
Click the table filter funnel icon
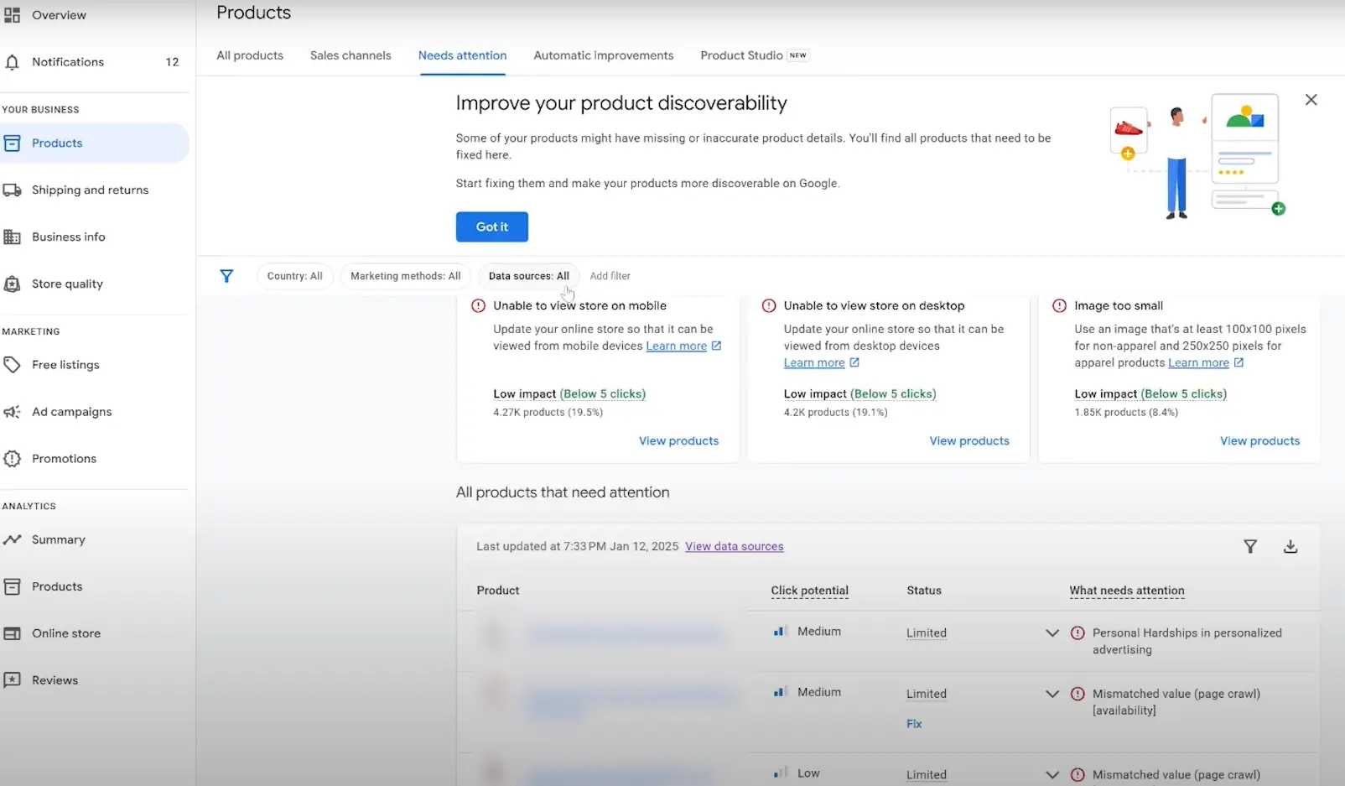pyautogui.click(x=1250, y=547)
